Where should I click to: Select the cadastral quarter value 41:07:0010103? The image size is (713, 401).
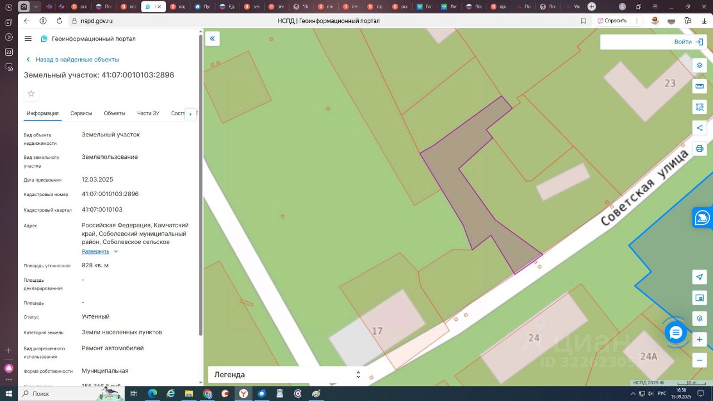pos(102,210)
